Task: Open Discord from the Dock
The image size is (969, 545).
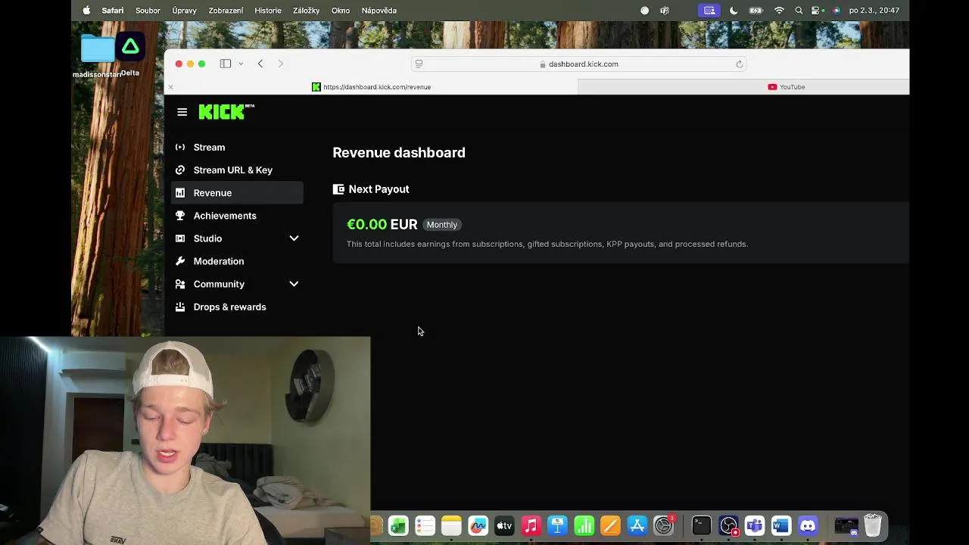Action: tap(808, 525)
